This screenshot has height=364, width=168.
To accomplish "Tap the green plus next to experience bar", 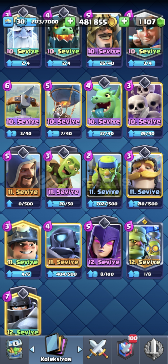I will click(70, 22).
